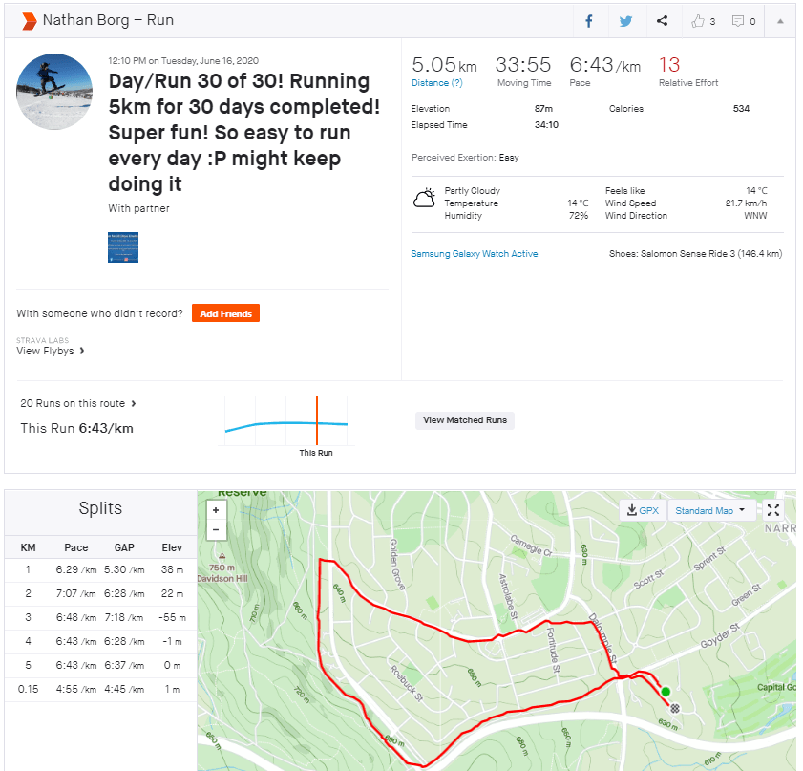This screenshot has height=771, width=803.
Task: Open the share options icon
Action: click(663, 21)
